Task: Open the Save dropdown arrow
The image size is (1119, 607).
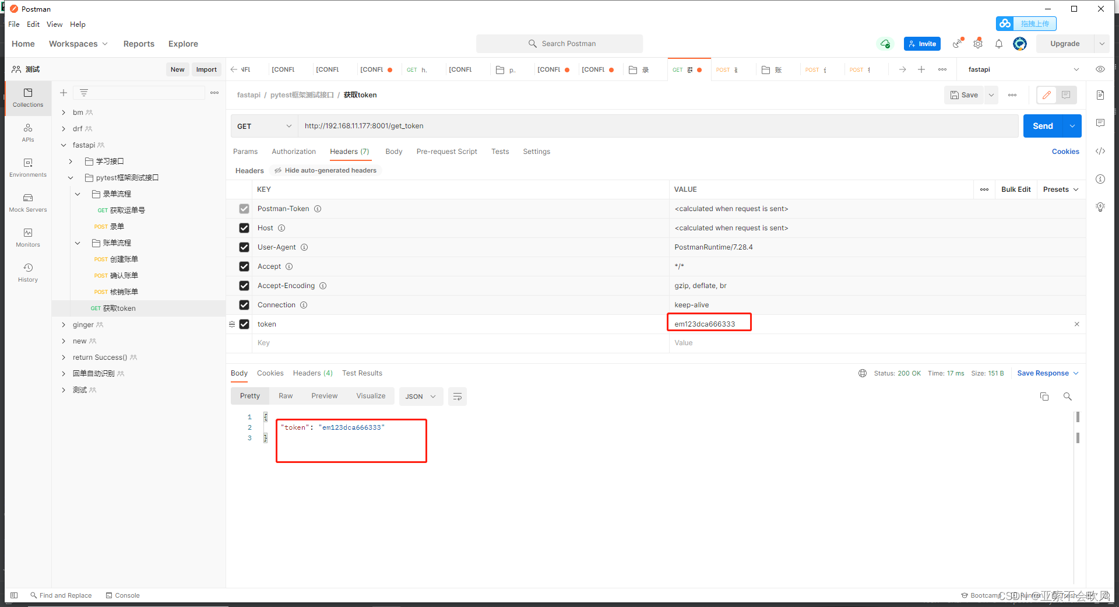Action: [x=991, y=95]
